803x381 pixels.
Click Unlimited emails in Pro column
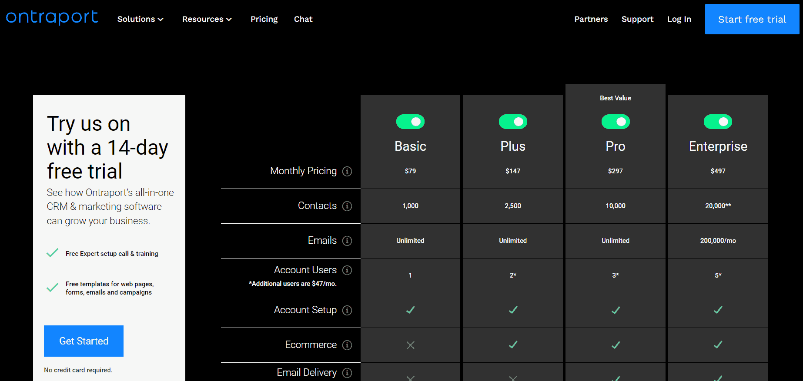click(616, 241)
